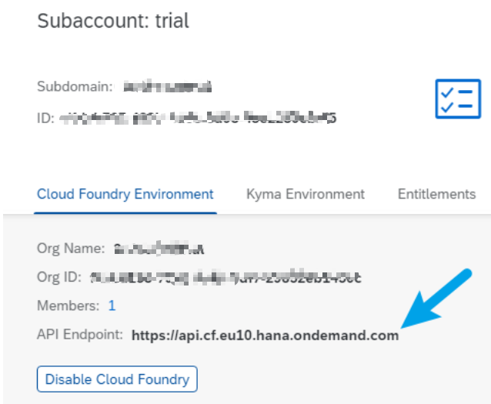The height and width of the screenshot is (404, 491).
Task: Click the Org Name field label
Action: pos(71,249)
